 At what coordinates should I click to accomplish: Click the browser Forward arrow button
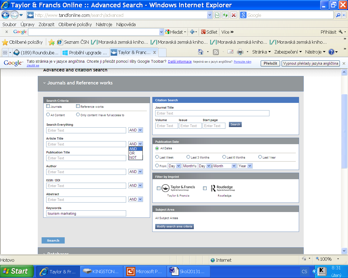click(x=14, y=15)
